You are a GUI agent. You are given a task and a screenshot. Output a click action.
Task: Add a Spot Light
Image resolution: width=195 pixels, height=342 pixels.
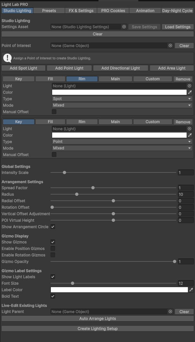24,68
